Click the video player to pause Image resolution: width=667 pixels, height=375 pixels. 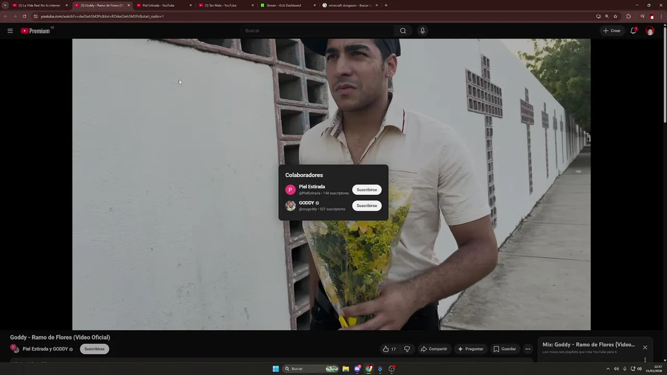[331, 184]
